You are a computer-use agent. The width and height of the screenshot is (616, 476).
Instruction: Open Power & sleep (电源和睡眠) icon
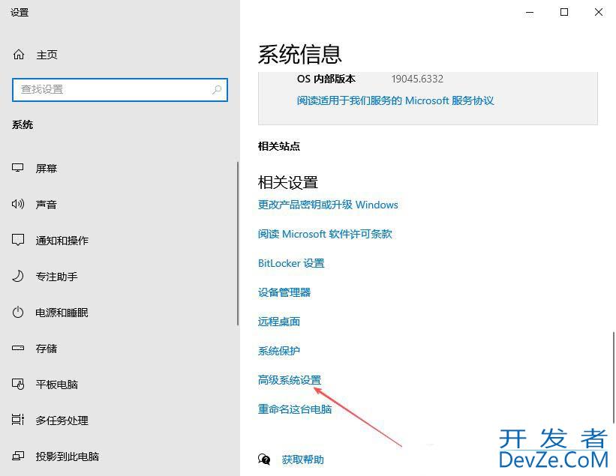click(x=18, y=313)
